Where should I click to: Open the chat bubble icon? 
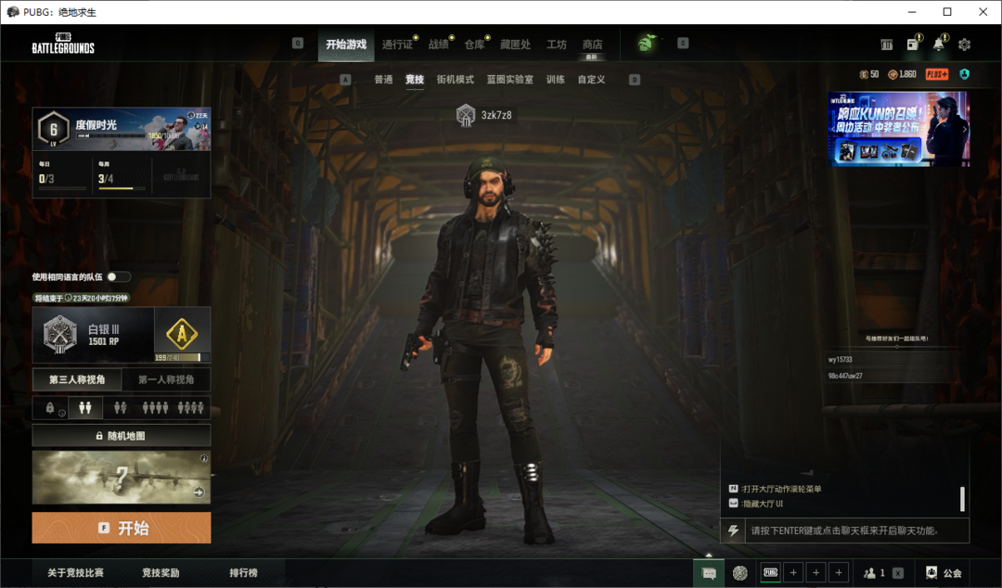(x=709, y=573)
